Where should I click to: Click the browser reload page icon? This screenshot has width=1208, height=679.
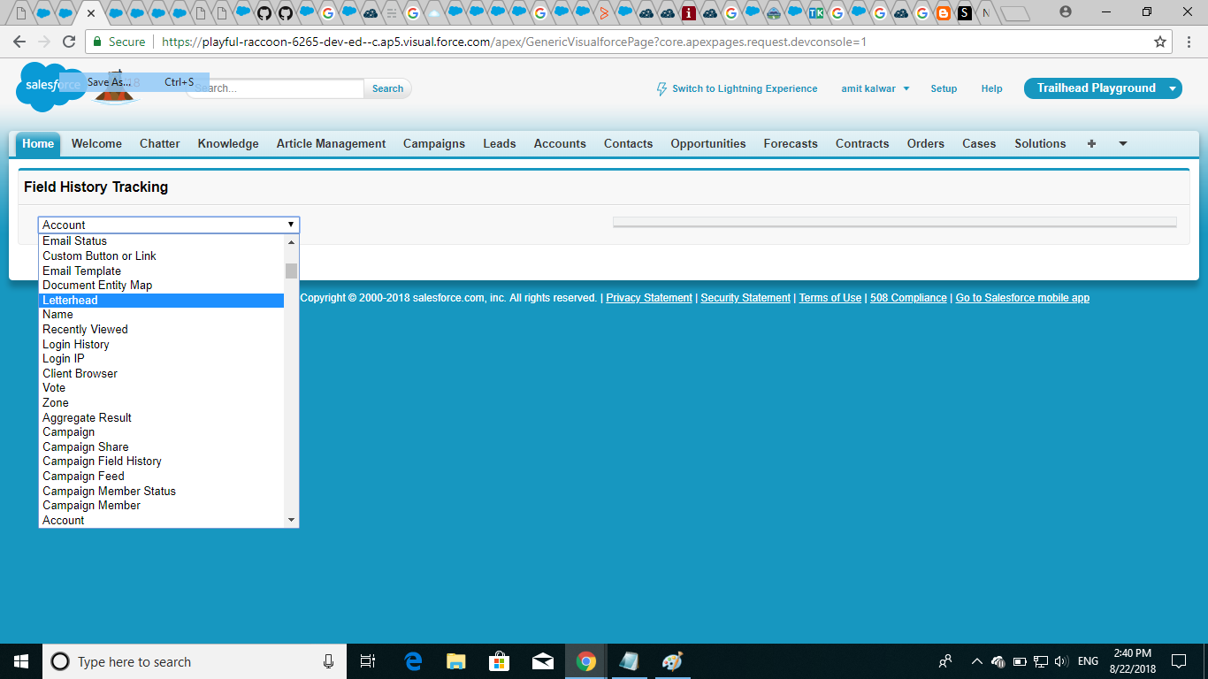click(69, 42)
